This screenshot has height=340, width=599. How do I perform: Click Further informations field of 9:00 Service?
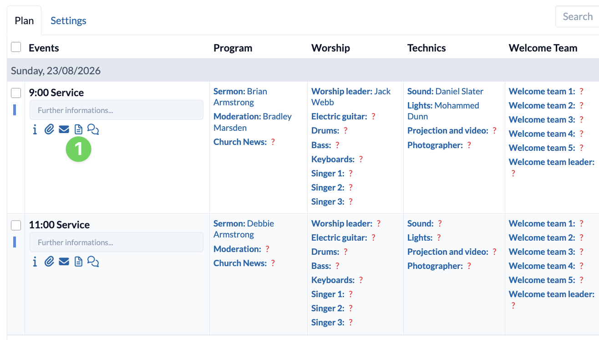(x=117, y=110)
